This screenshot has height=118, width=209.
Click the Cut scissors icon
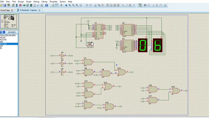[95, 5]
